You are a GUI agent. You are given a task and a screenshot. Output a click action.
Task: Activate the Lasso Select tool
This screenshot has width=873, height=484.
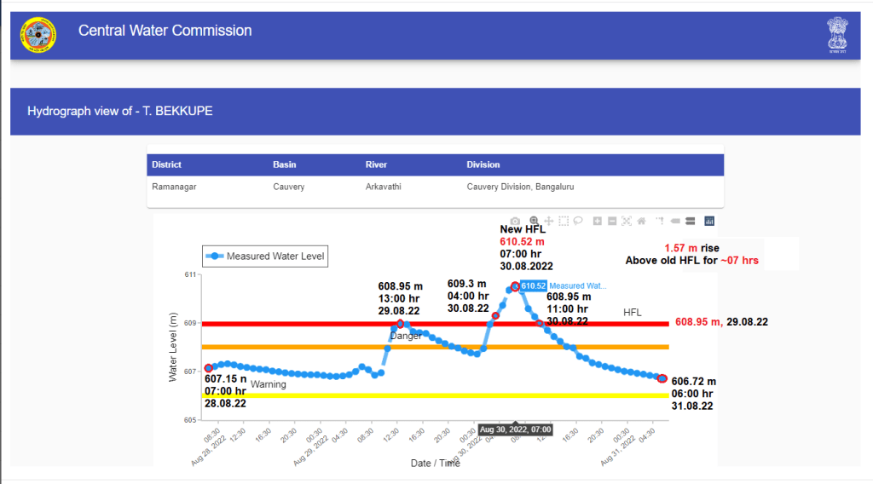pyautogui.click(x=578, y=221)
